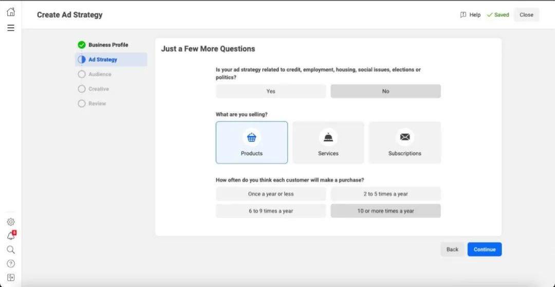Click the question mark help icon

[x=11, y=264]
